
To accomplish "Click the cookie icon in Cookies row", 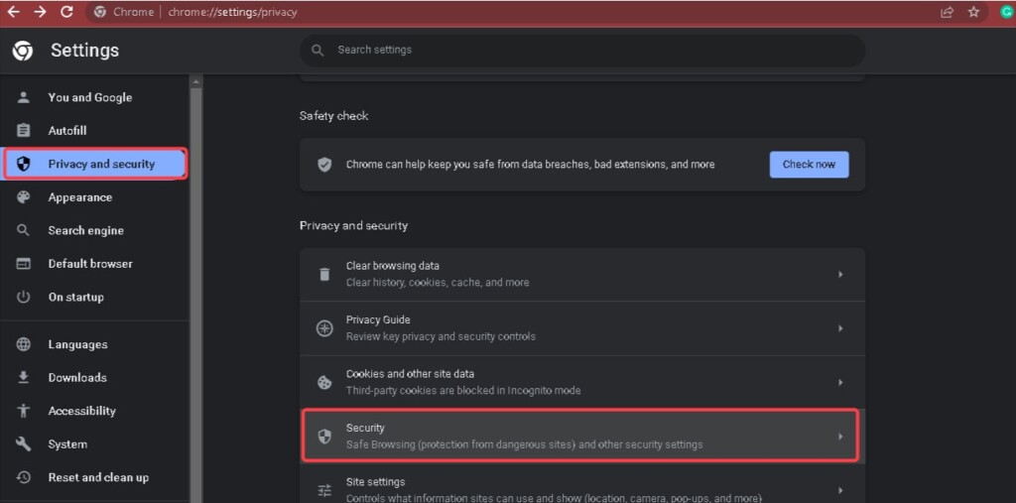I will tap(324, 382).
